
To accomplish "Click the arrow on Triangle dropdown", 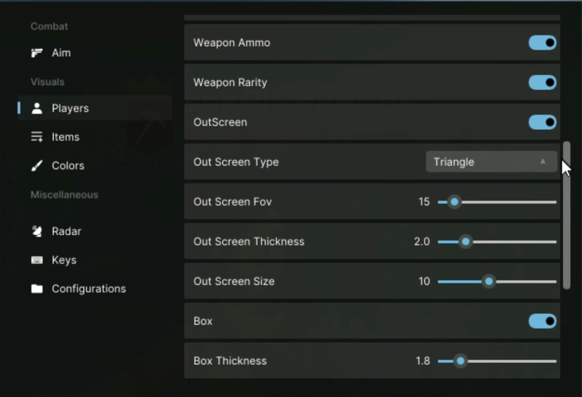I will [x=542, y=162].
